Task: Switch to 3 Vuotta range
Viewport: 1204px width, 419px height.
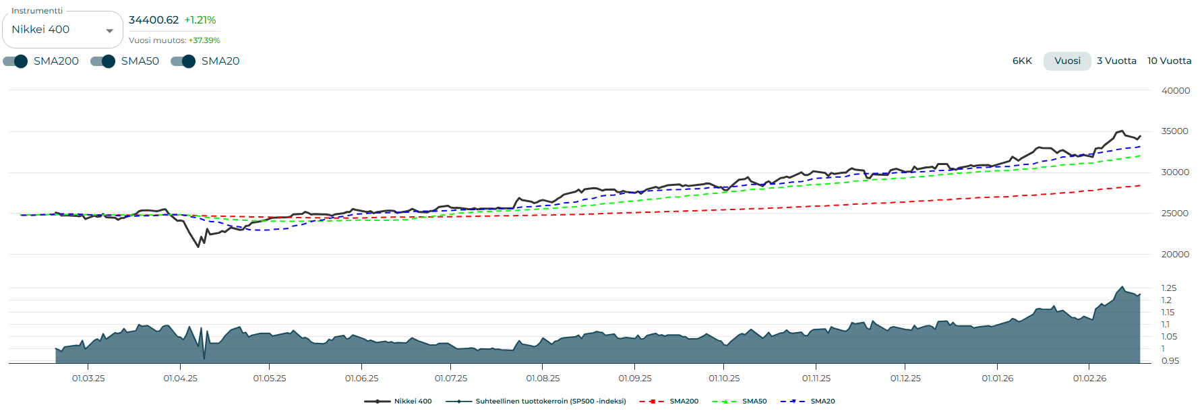Action: [1116, 61]
